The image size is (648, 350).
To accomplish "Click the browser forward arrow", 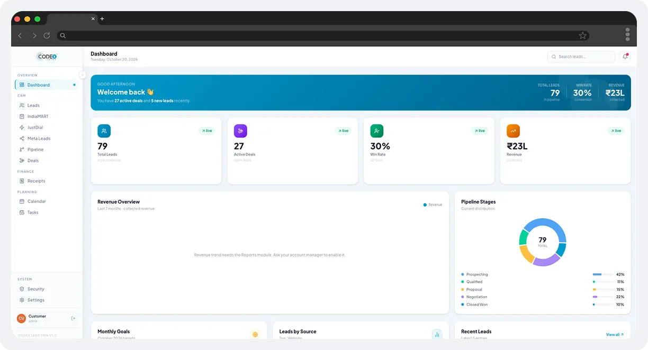I will point(34,35).
